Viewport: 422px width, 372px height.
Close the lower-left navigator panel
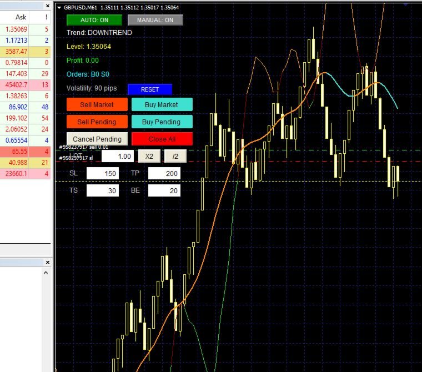[x=48, y=262]
